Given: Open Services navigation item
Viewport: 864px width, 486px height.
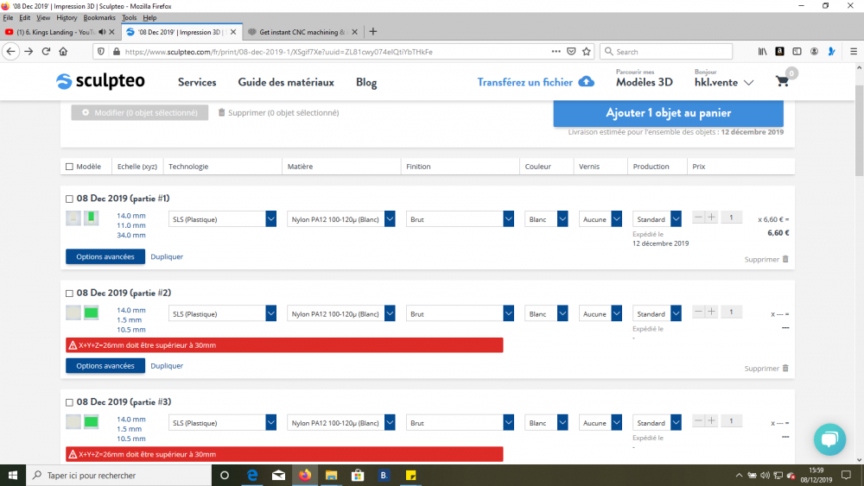Looking at the screenshot, I should click(x=197, y=82).
